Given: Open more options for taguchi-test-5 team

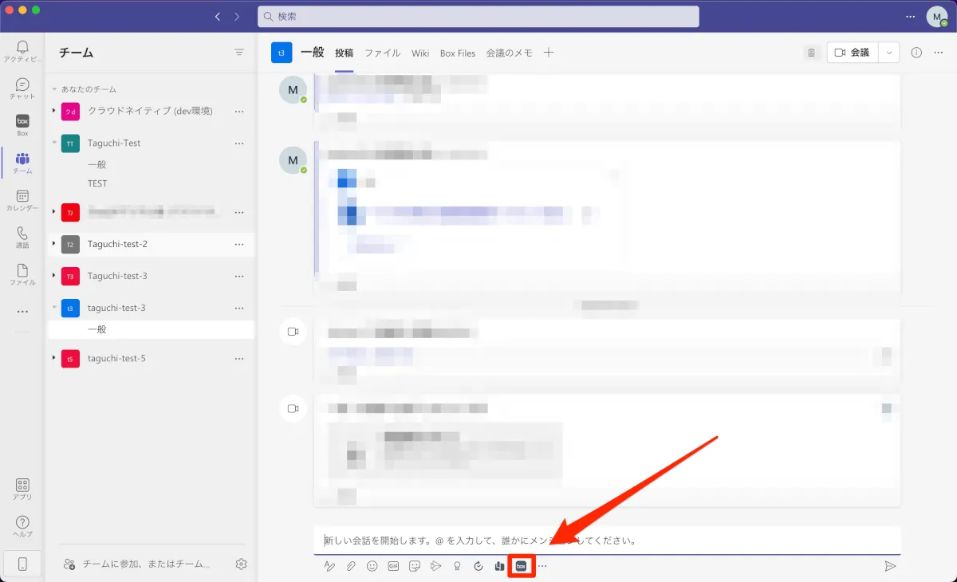Looking at the screenshot, I should 239,359.
